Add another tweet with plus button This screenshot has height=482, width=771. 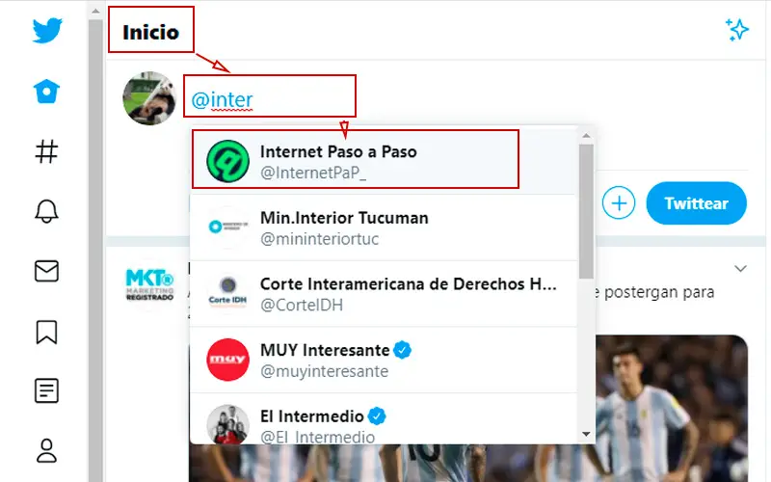click(x=619, y=202)
